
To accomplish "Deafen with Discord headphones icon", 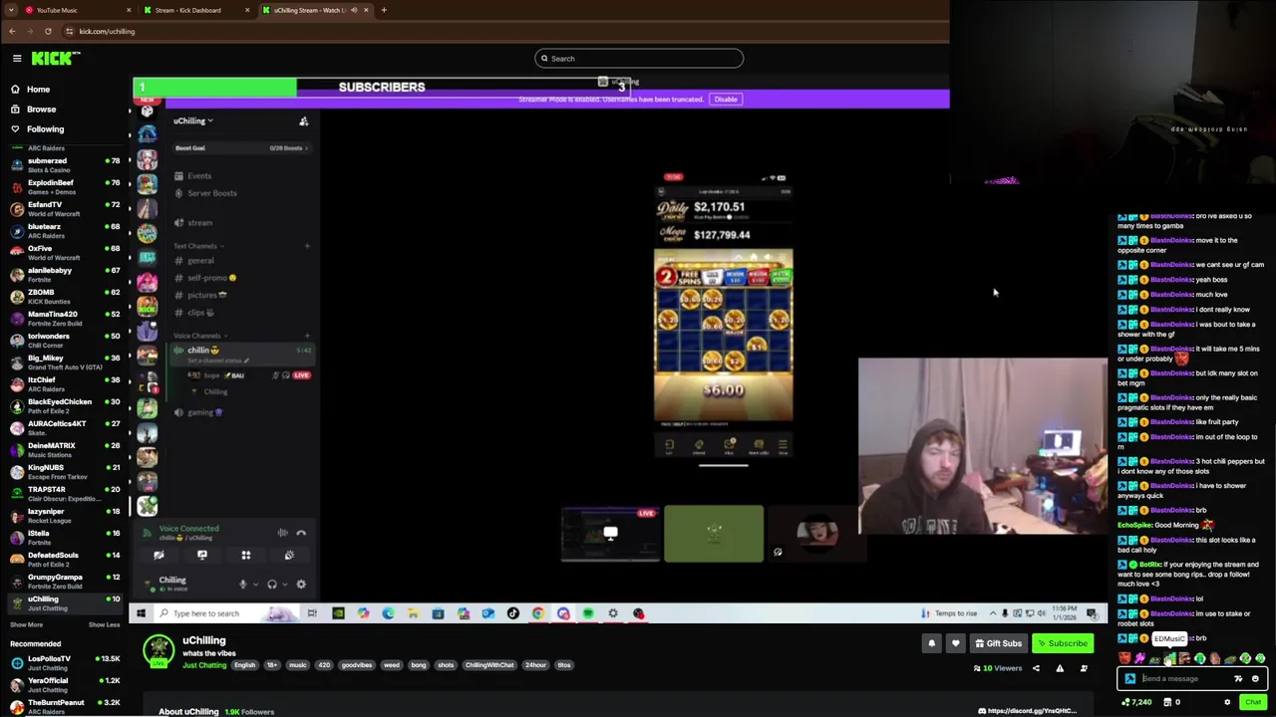I will 272,585.
